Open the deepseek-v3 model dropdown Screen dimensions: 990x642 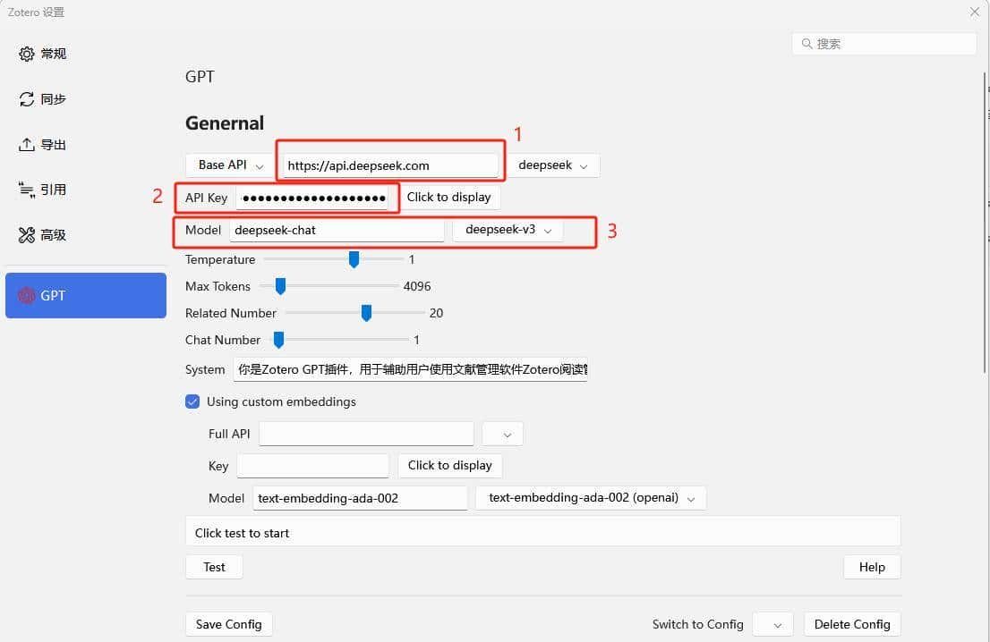[508, 230]
